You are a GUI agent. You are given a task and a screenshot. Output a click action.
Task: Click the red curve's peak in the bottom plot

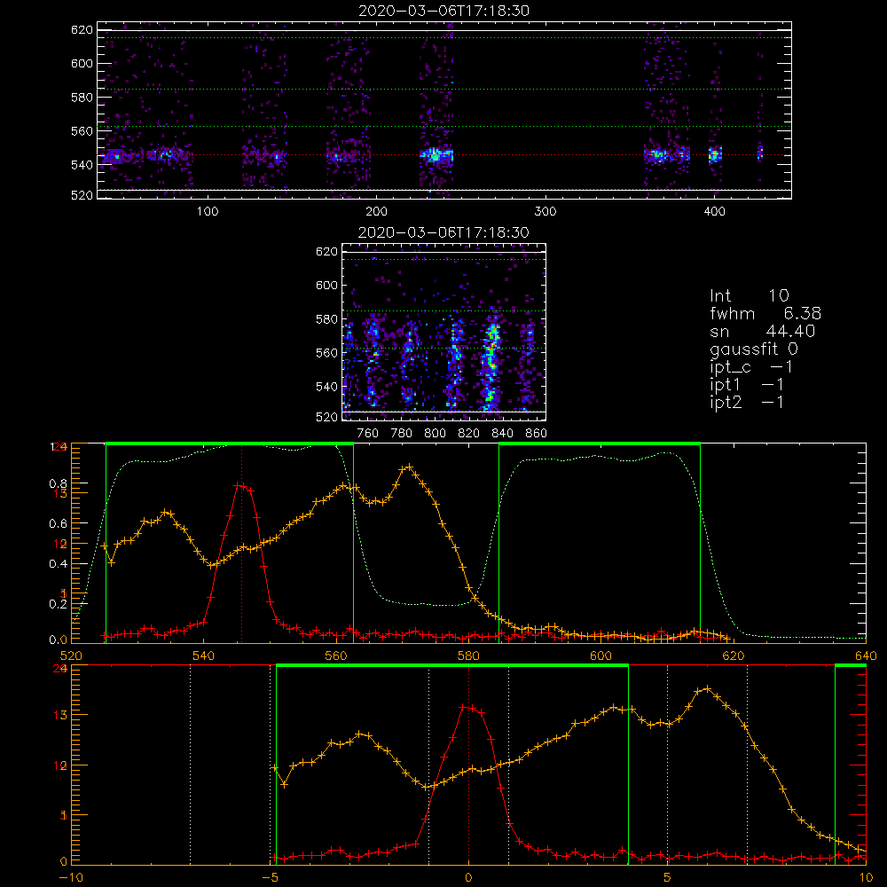tap(468, 707)
